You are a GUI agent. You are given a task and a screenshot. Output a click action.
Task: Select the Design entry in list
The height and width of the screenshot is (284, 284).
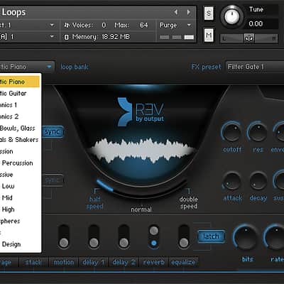(x=20, y=244)
